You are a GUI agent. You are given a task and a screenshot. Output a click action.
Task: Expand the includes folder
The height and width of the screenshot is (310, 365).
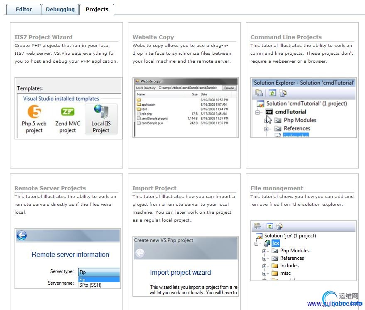pos(264,266)
